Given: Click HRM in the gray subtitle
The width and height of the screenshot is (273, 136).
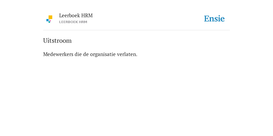Looking at the screenshot, I should 83,22.
